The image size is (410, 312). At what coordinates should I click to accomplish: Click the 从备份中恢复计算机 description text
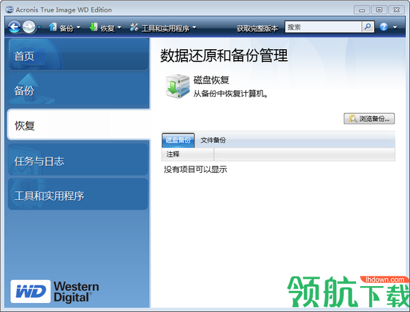tap(231, 94)
